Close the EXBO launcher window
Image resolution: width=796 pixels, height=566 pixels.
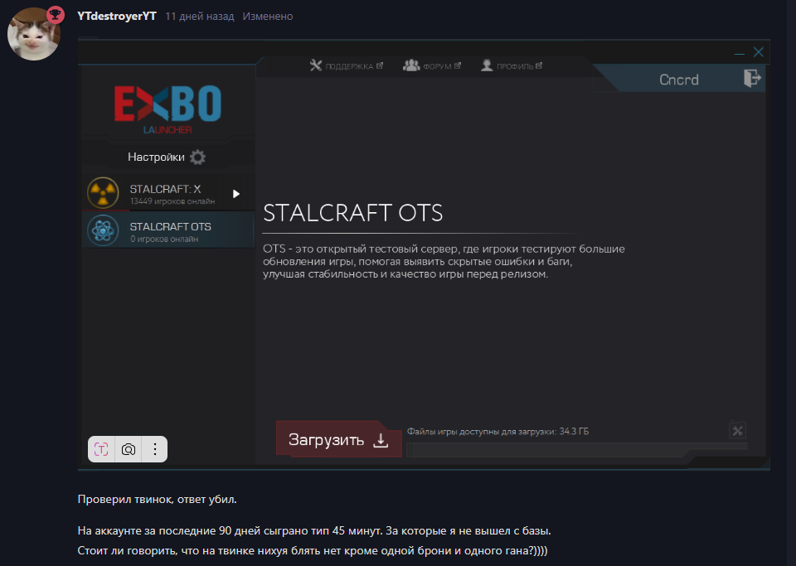point(759,52)
